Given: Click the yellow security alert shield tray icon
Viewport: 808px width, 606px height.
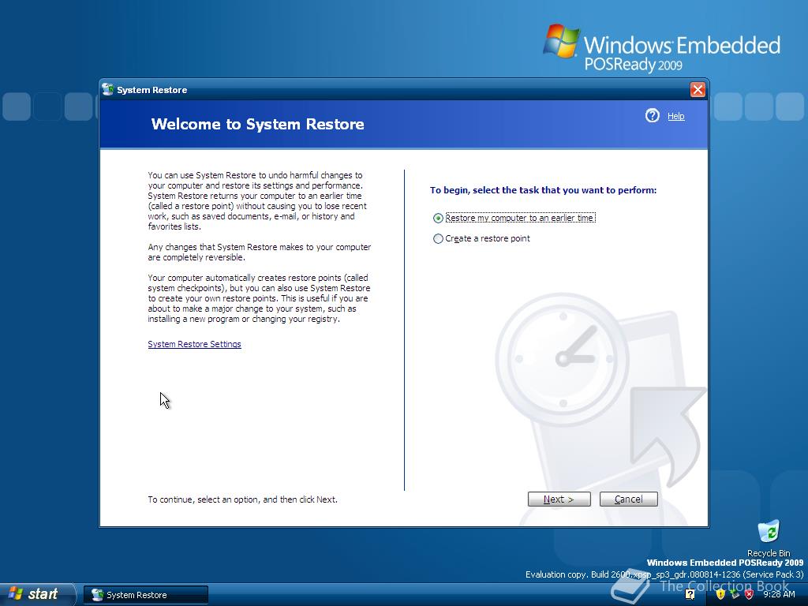Looking at the screenshot, I should click(720, 594).
